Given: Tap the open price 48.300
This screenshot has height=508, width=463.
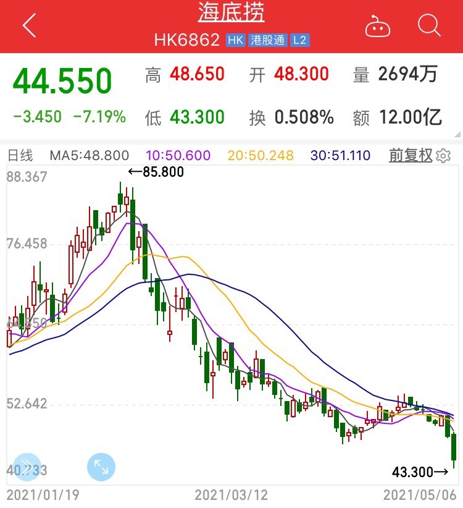Looking at the screenshot, I should click(301, 74).
